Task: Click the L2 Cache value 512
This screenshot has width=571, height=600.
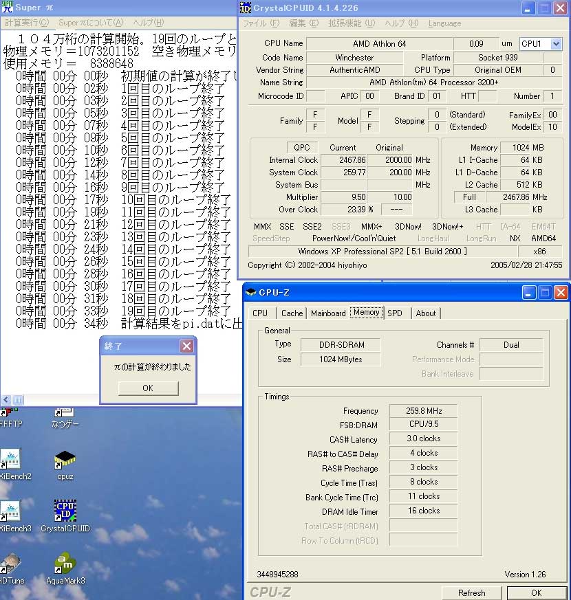Action: [x=515, y=185]
